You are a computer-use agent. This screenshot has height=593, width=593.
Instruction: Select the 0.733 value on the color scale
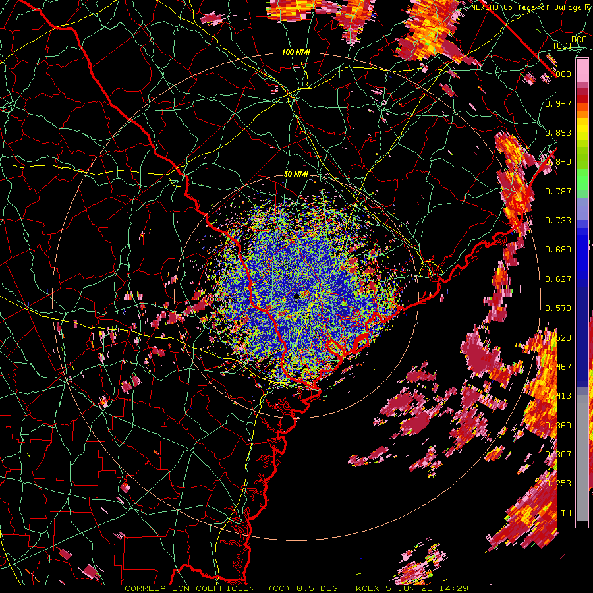pyautogui.click(x=558, y=221)
